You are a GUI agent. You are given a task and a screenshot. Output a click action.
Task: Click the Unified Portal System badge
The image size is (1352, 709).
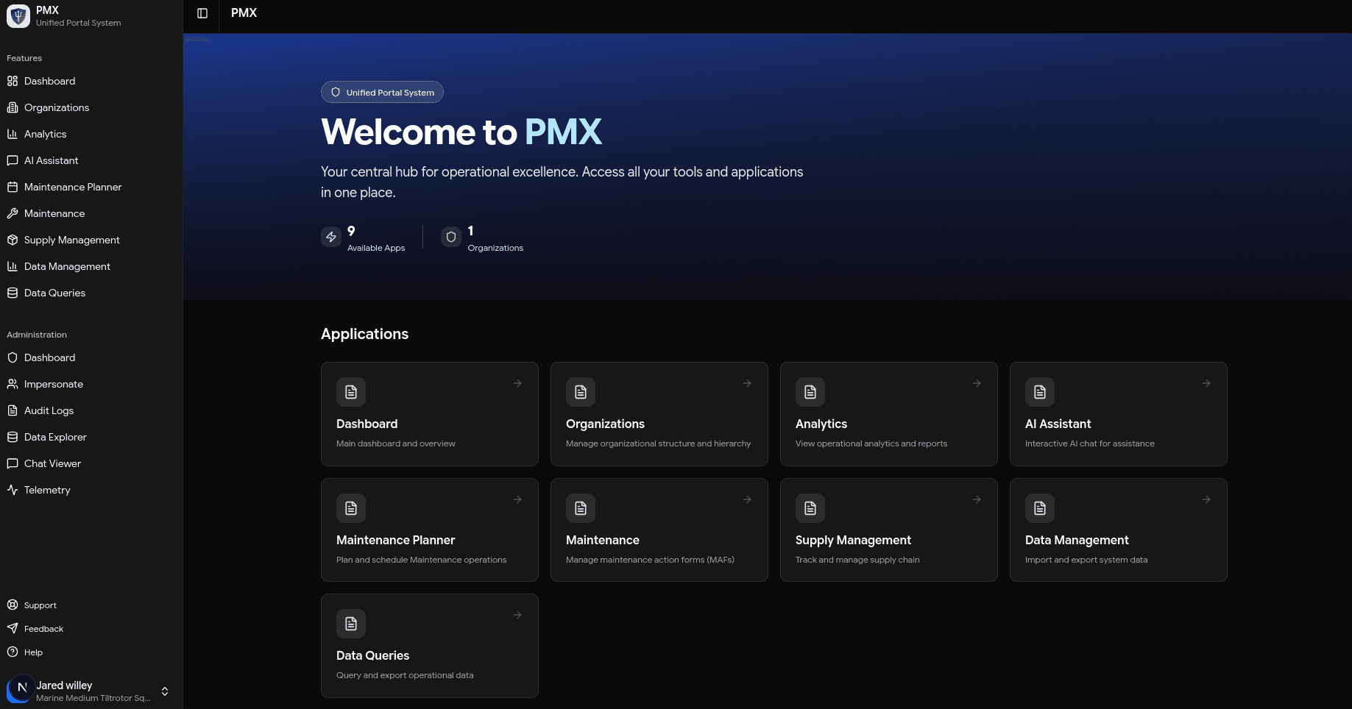tap(382, 92)
